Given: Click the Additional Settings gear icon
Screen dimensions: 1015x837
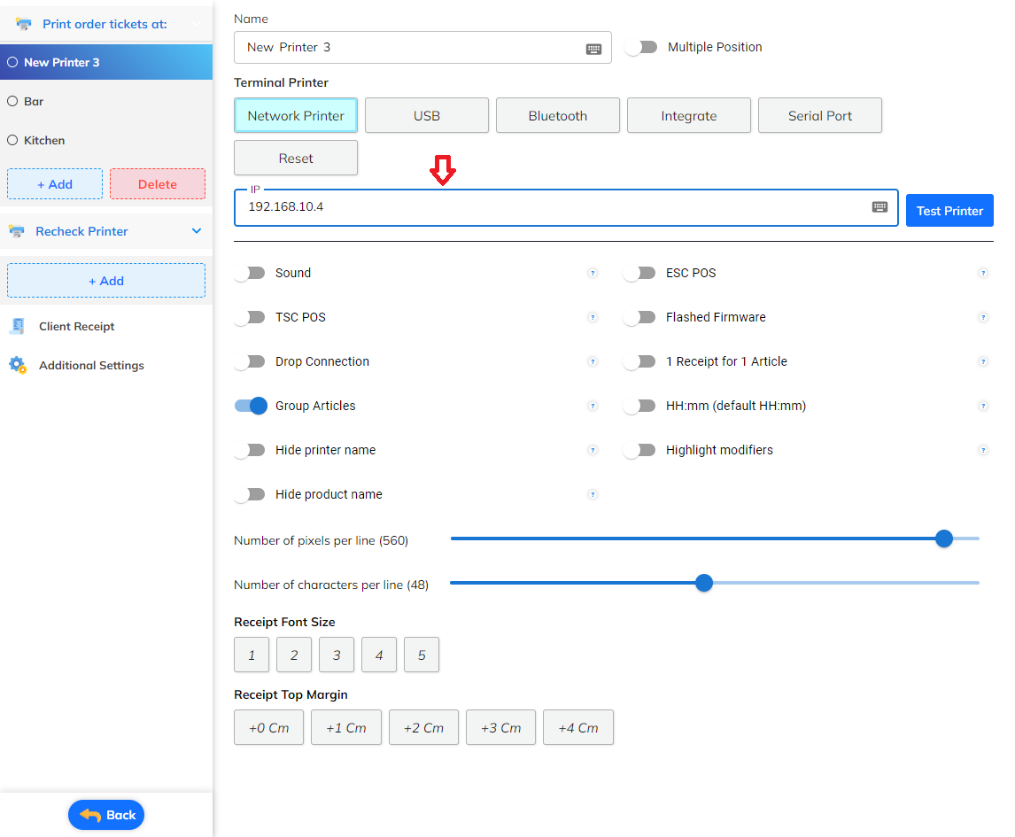Looking at the screenshot, I should click(18, 365).
